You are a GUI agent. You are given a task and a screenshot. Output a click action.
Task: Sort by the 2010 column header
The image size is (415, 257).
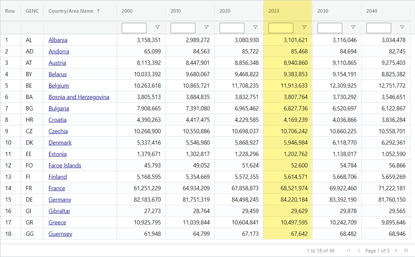[x=176, y=11]
